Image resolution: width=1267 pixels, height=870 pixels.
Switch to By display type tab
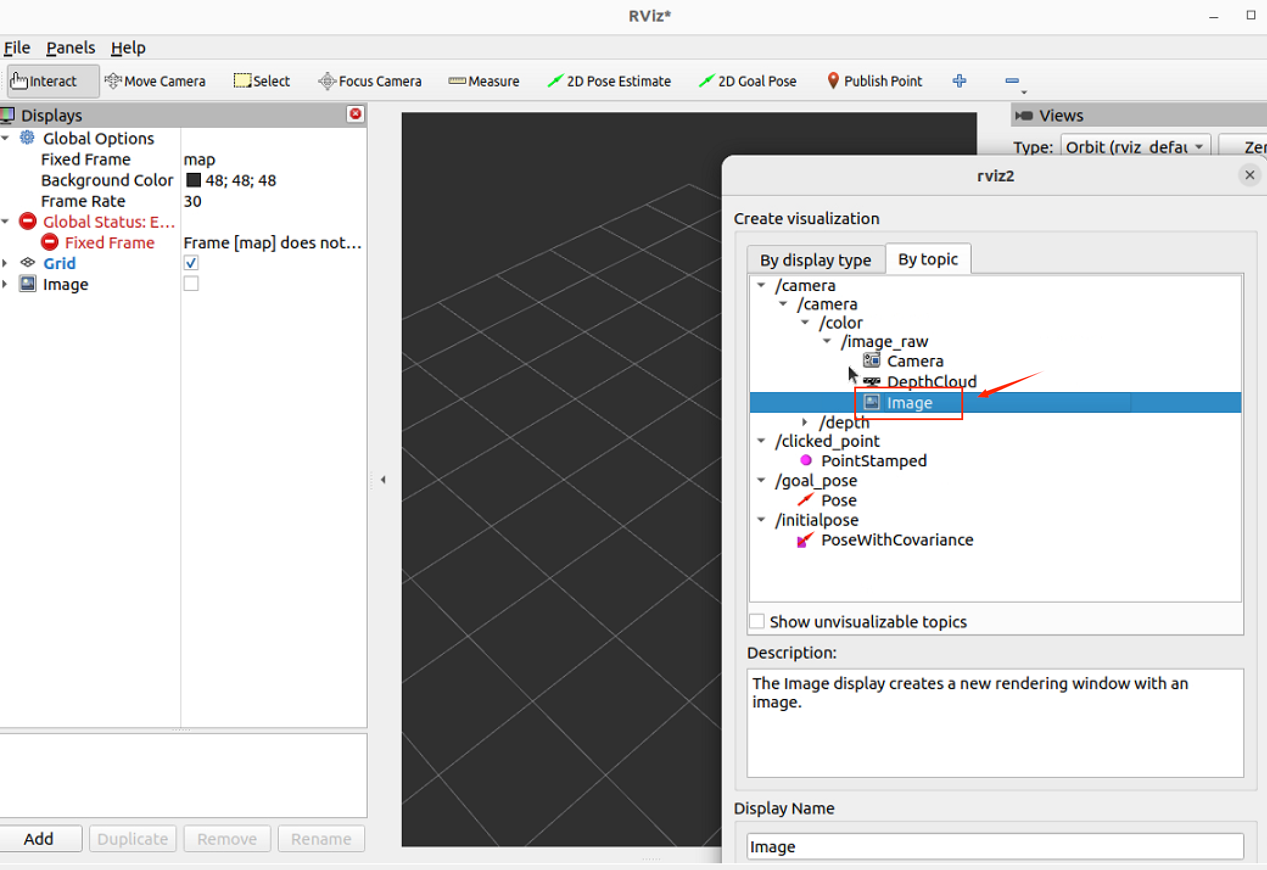tap(815, 260)
